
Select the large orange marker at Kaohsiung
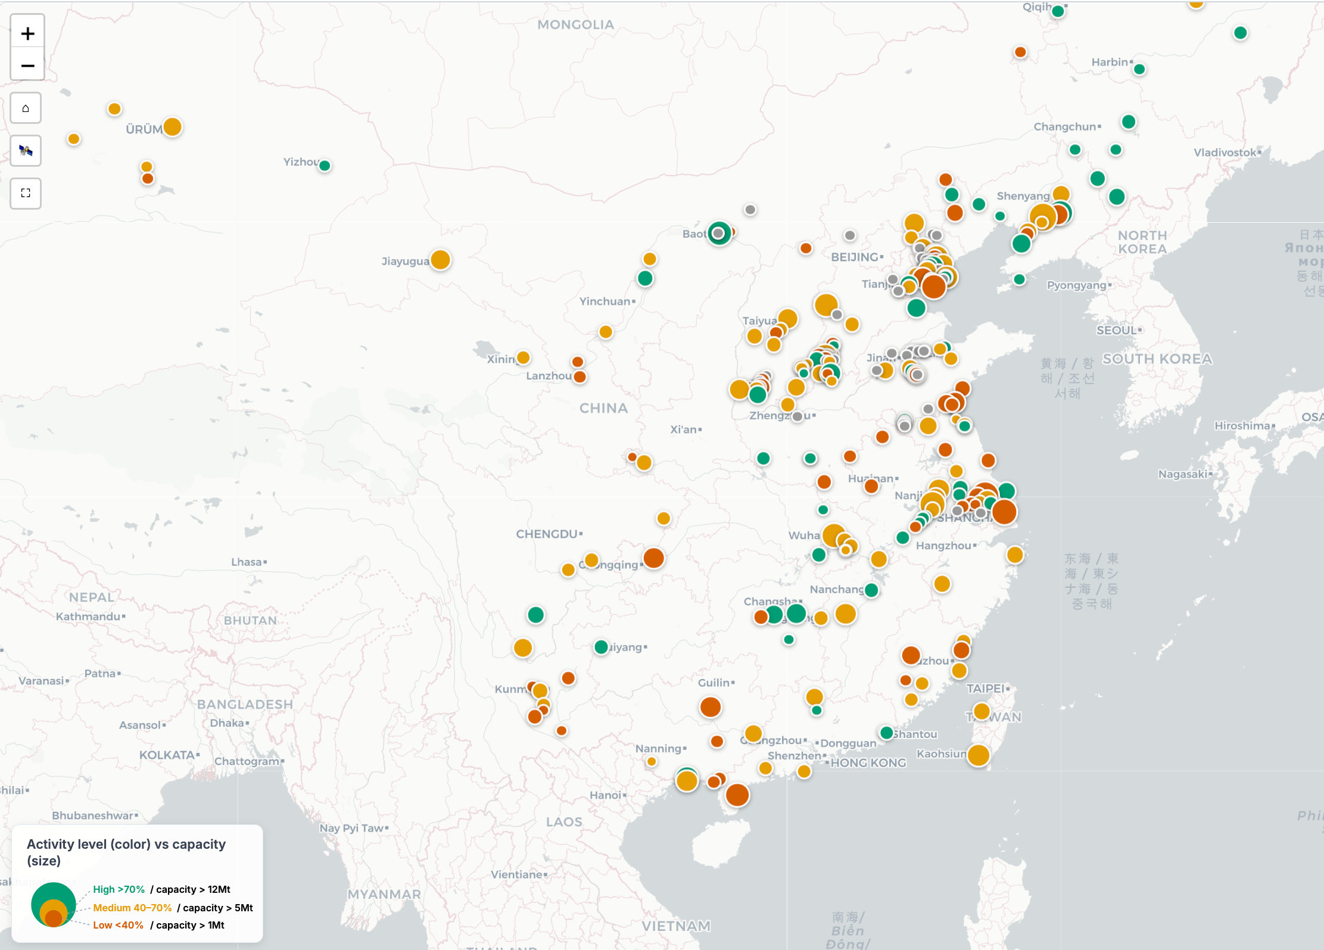[979, 755]
